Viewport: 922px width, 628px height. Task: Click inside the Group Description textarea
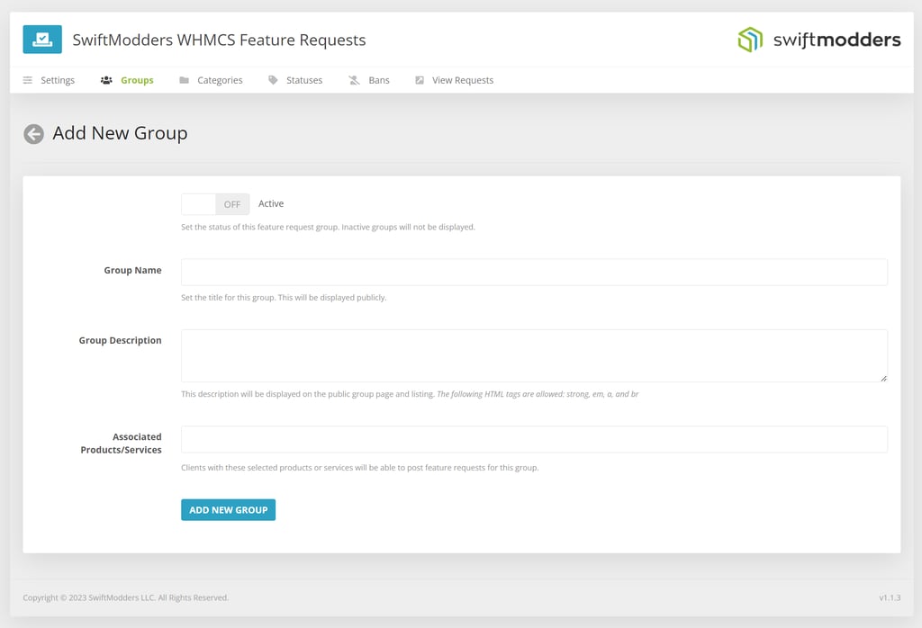point(534,355)
